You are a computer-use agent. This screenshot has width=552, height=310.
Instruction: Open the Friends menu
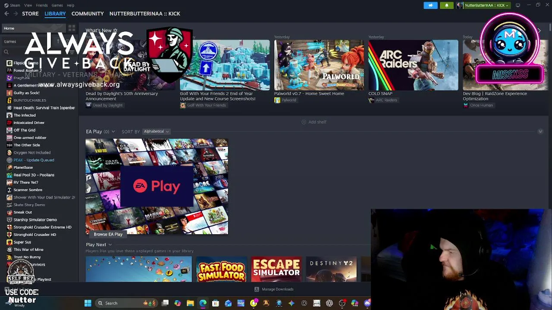click(x=42, y=5)
